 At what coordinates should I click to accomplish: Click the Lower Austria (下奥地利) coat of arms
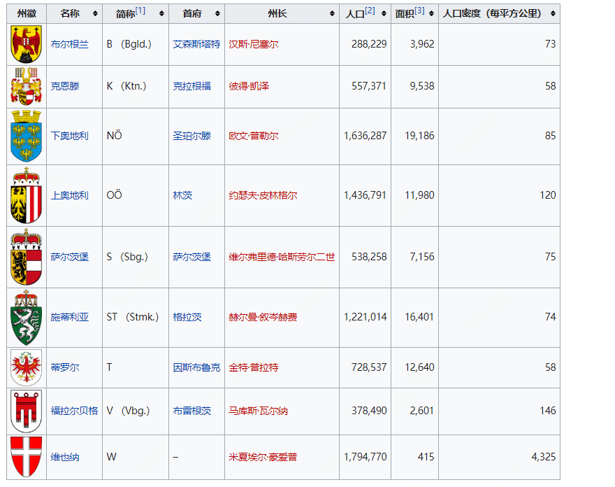point(26,136)
